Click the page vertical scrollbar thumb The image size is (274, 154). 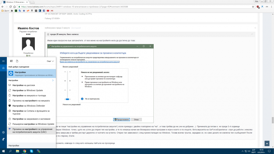273,120
